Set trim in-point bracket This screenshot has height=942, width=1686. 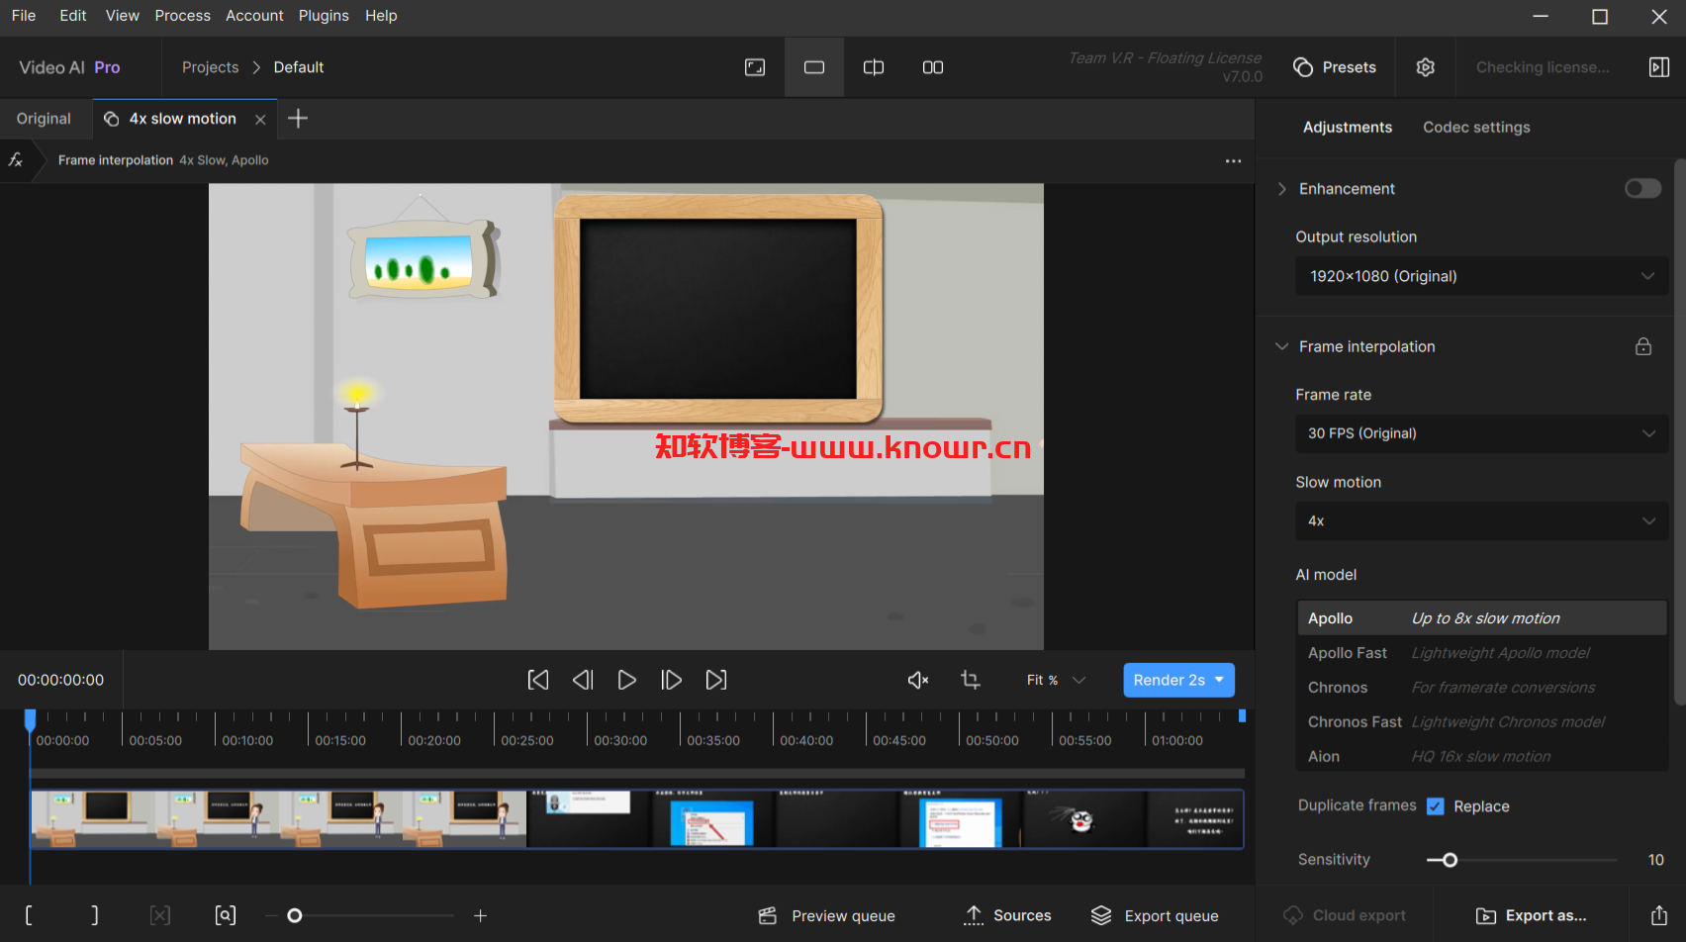coord(29,915)
